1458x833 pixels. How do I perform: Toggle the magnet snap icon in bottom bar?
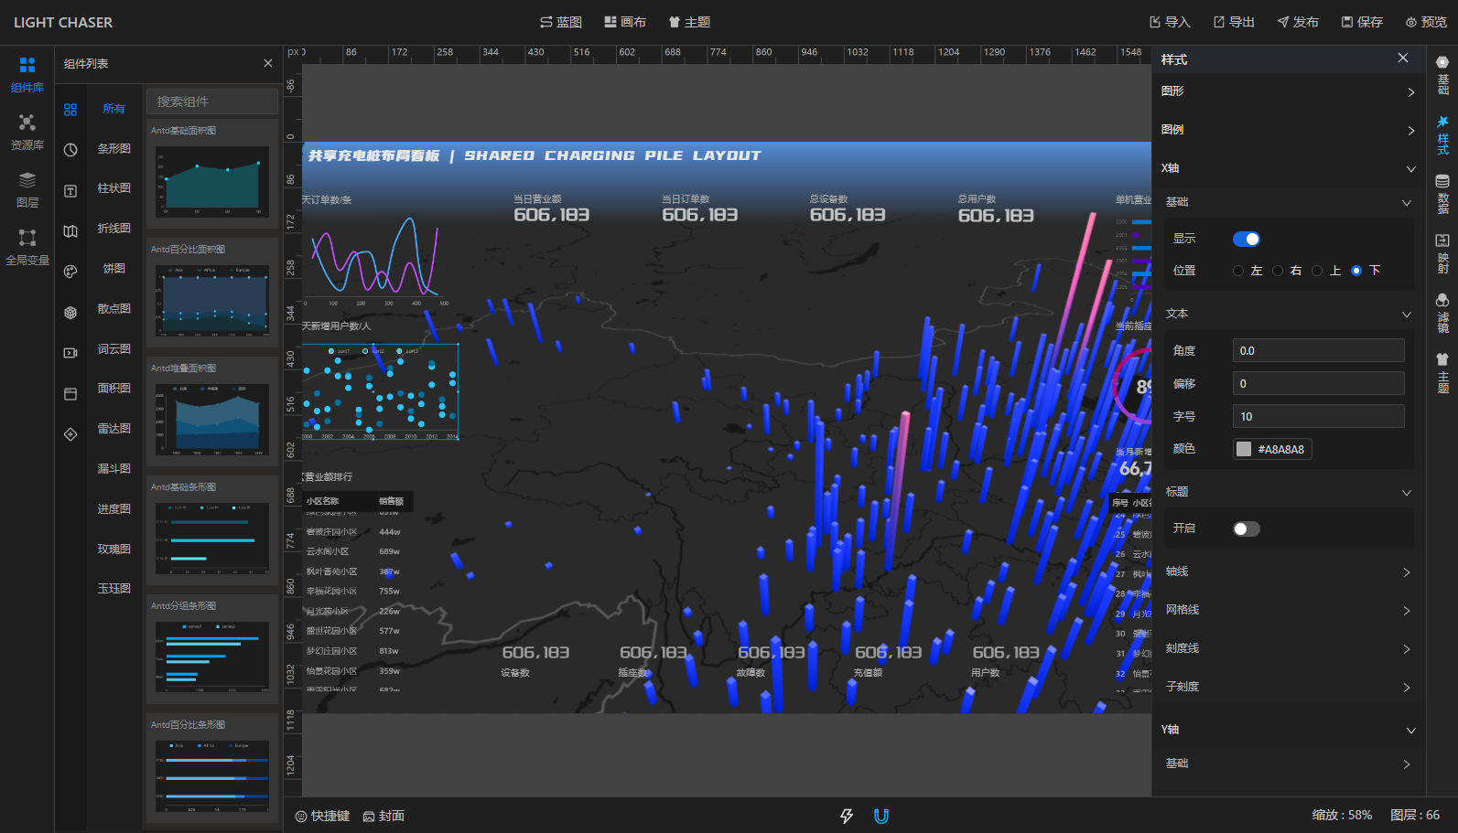[881, 816]
